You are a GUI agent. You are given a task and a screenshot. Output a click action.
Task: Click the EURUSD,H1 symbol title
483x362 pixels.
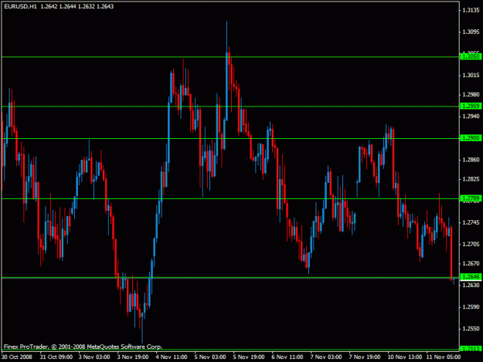coord(20,6)
